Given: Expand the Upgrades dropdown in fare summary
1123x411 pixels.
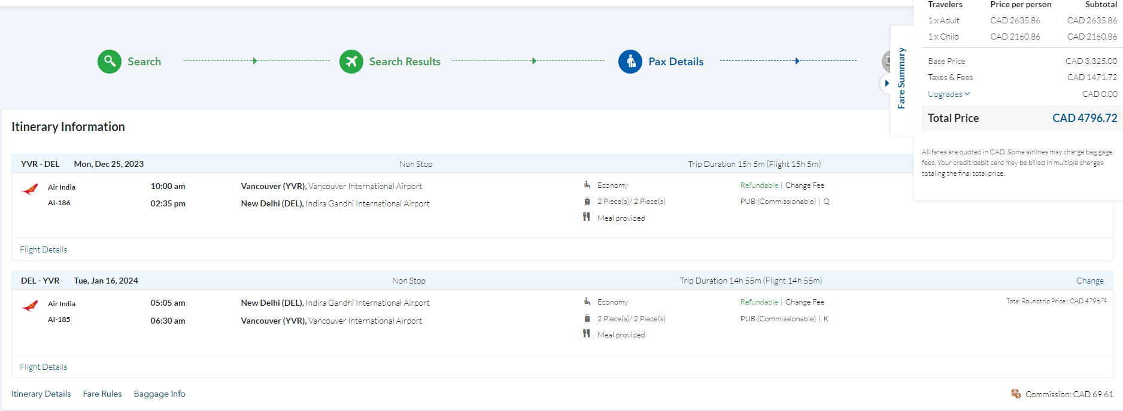Looking at the screenshot, I should 948,94.
